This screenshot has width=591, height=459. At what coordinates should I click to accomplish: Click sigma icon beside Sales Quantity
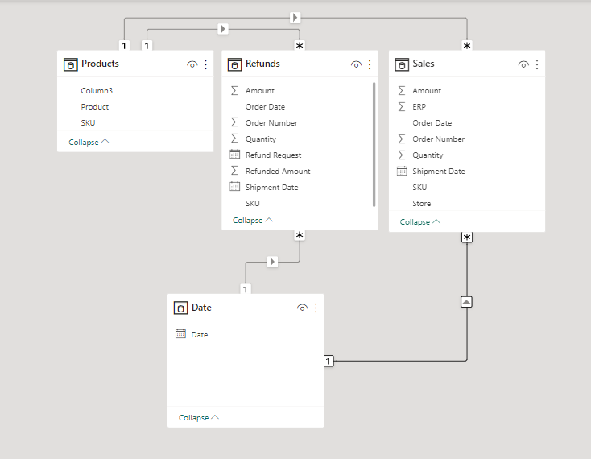click(x=402, y=155)
